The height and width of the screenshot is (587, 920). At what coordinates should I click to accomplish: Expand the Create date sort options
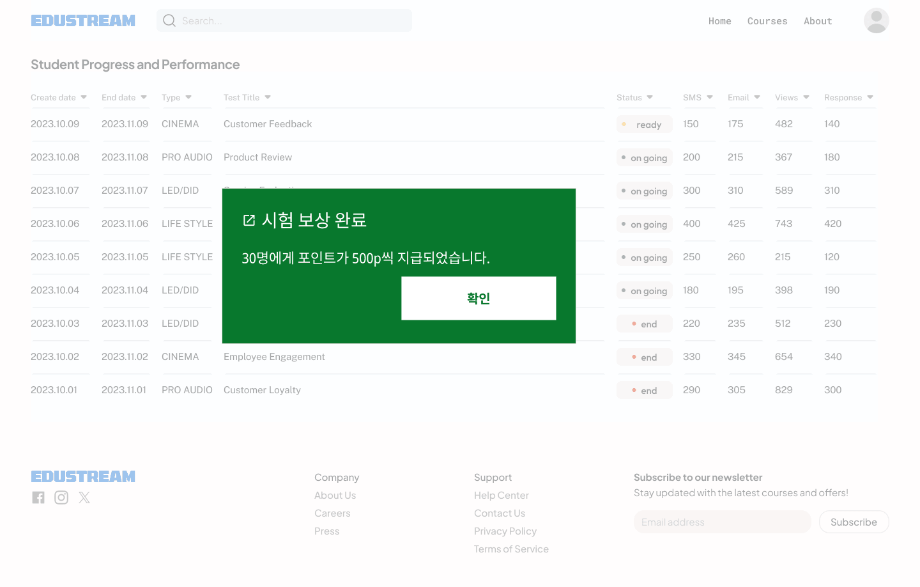pos(83,97)
